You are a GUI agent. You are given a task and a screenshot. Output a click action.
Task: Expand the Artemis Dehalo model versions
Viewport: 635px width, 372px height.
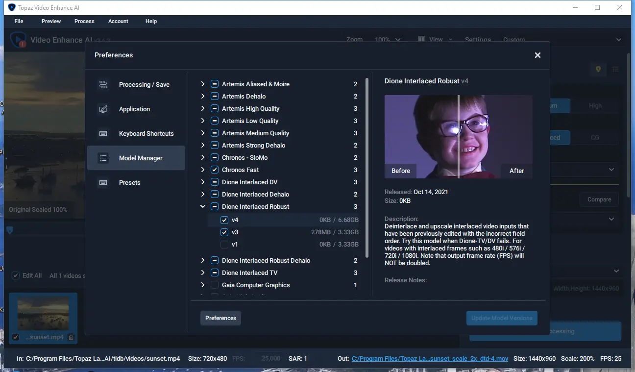pyautogui.click(x=203, y=97)
